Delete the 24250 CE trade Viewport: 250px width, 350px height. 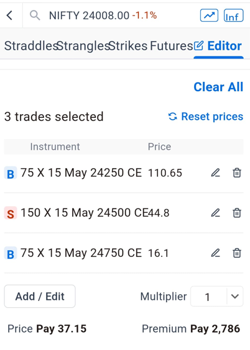(237, 173)
